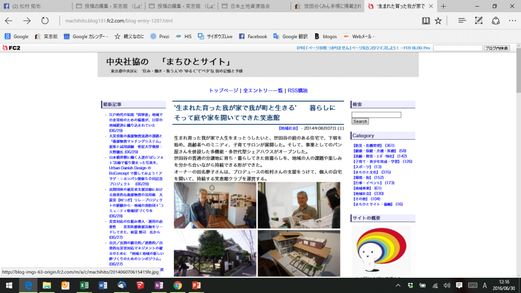Open article title link

point(255,112)
